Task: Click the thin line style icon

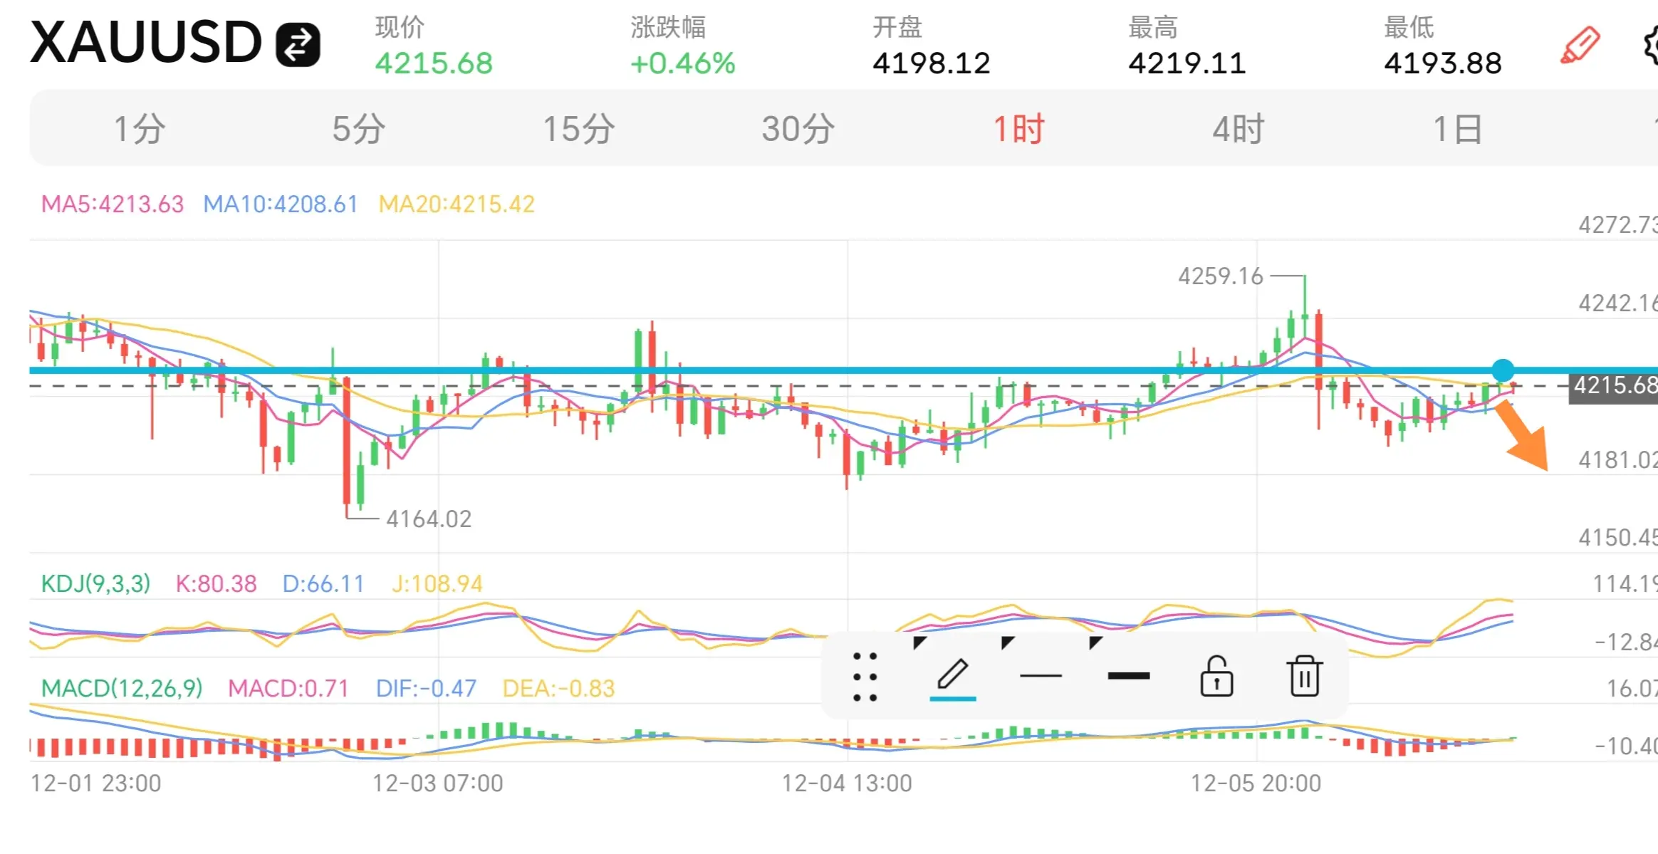Action: pos(1041,675)
